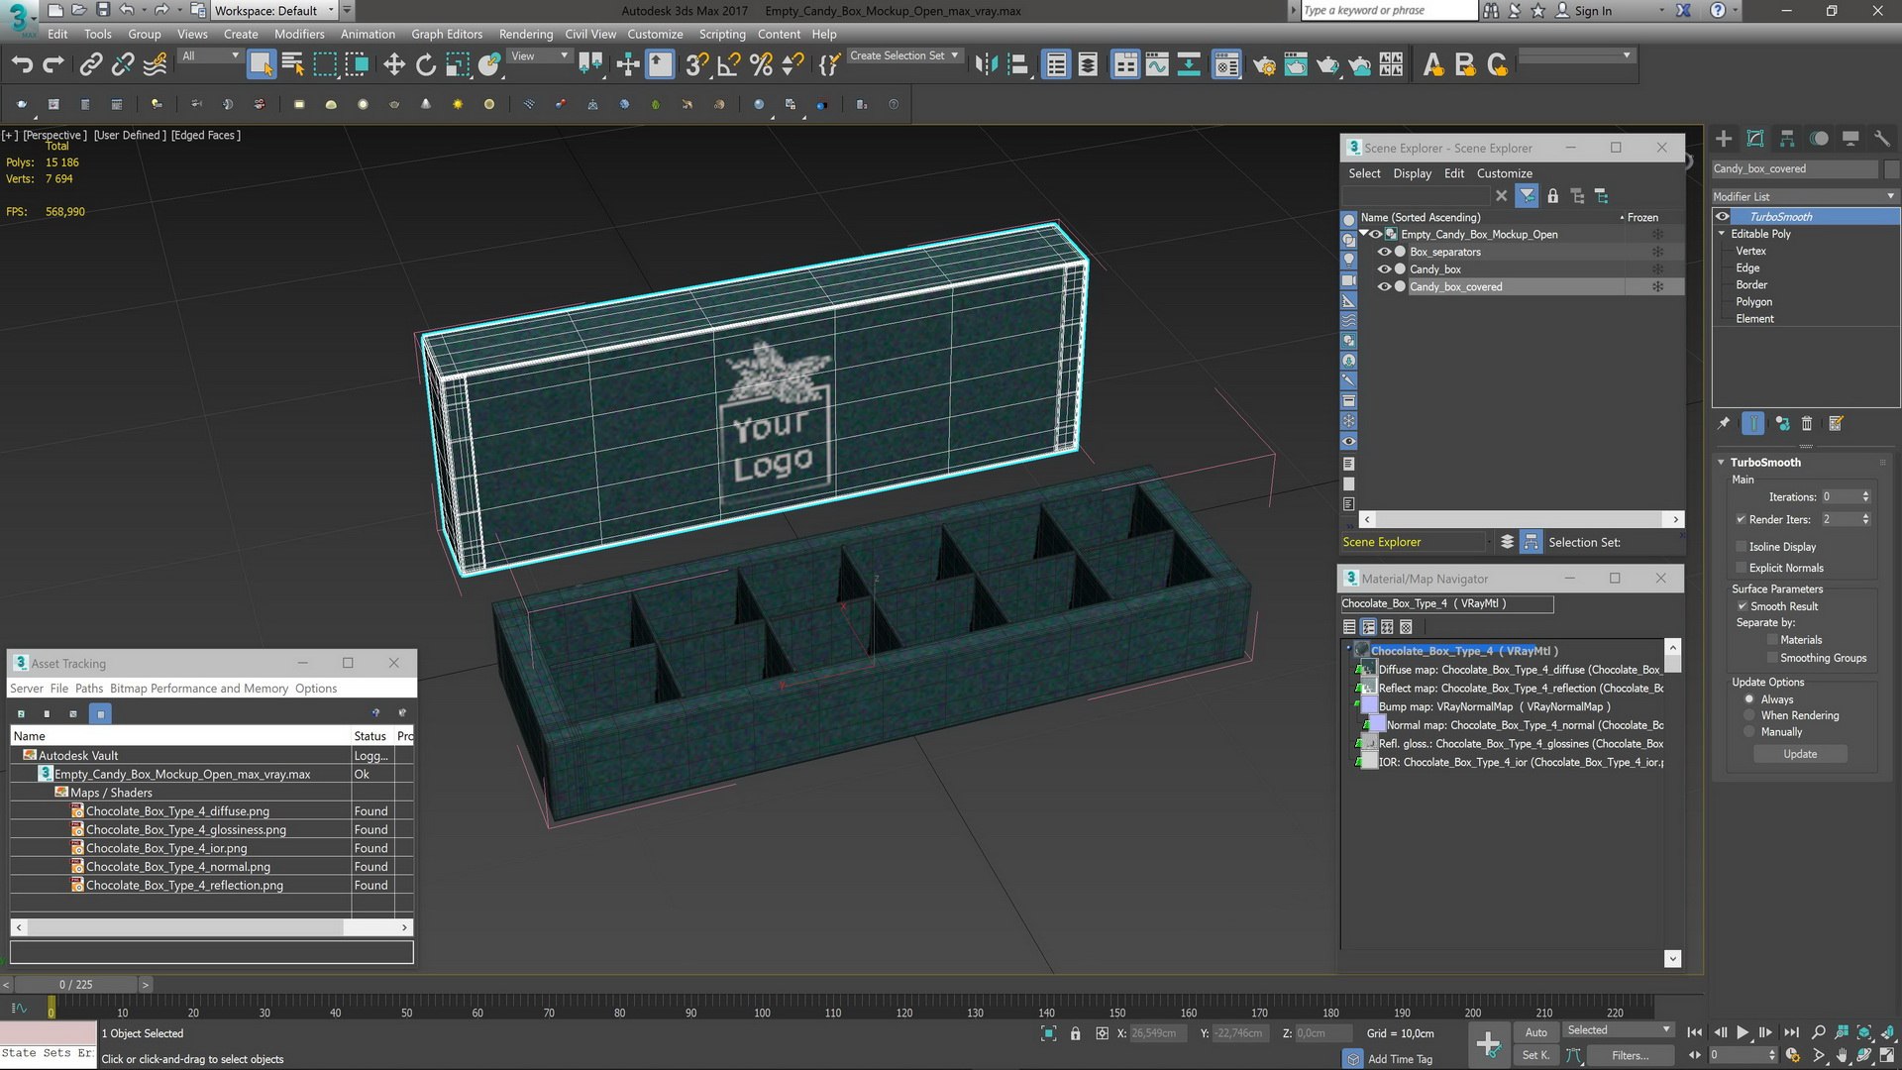
Task: Toggle the Percent Snap tool
Action: pyautogui.click(x=761, y=65)
